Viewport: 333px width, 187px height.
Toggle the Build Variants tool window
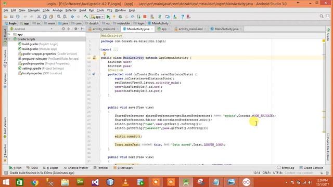click(x=5, y=128)
